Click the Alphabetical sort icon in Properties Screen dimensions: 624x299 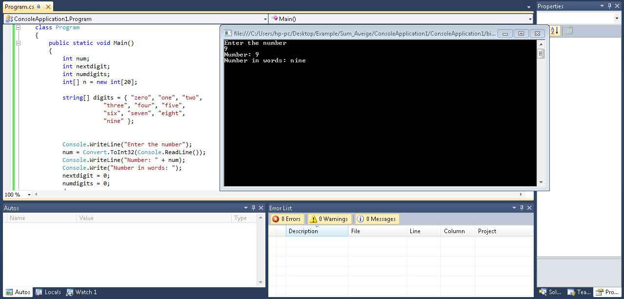555,31
